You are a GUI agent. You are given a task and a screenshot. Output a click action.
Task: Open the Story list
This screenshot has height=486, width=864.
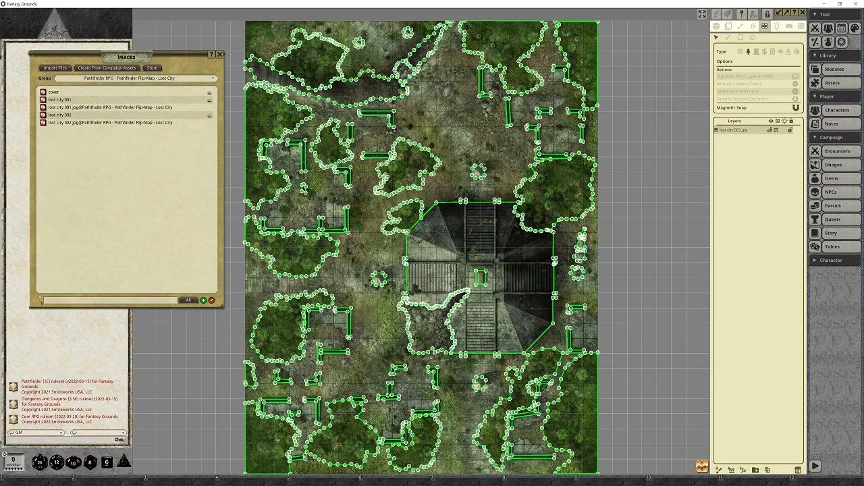[x=835, y=233]
